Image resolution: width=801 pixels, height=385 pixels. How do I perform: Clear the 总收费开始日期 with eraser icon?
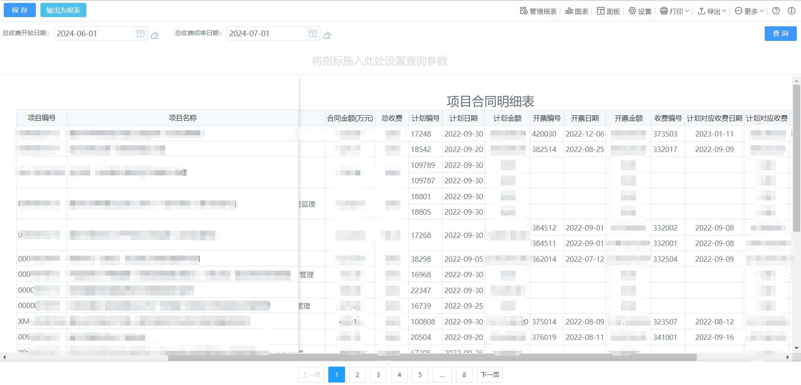(155, 35)
